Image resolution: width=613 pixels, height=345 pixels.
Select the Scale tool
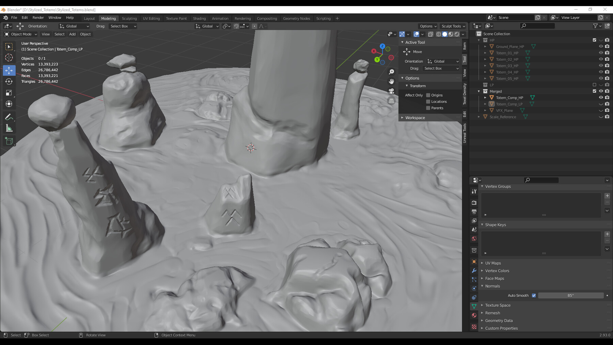tap(9, 93)
